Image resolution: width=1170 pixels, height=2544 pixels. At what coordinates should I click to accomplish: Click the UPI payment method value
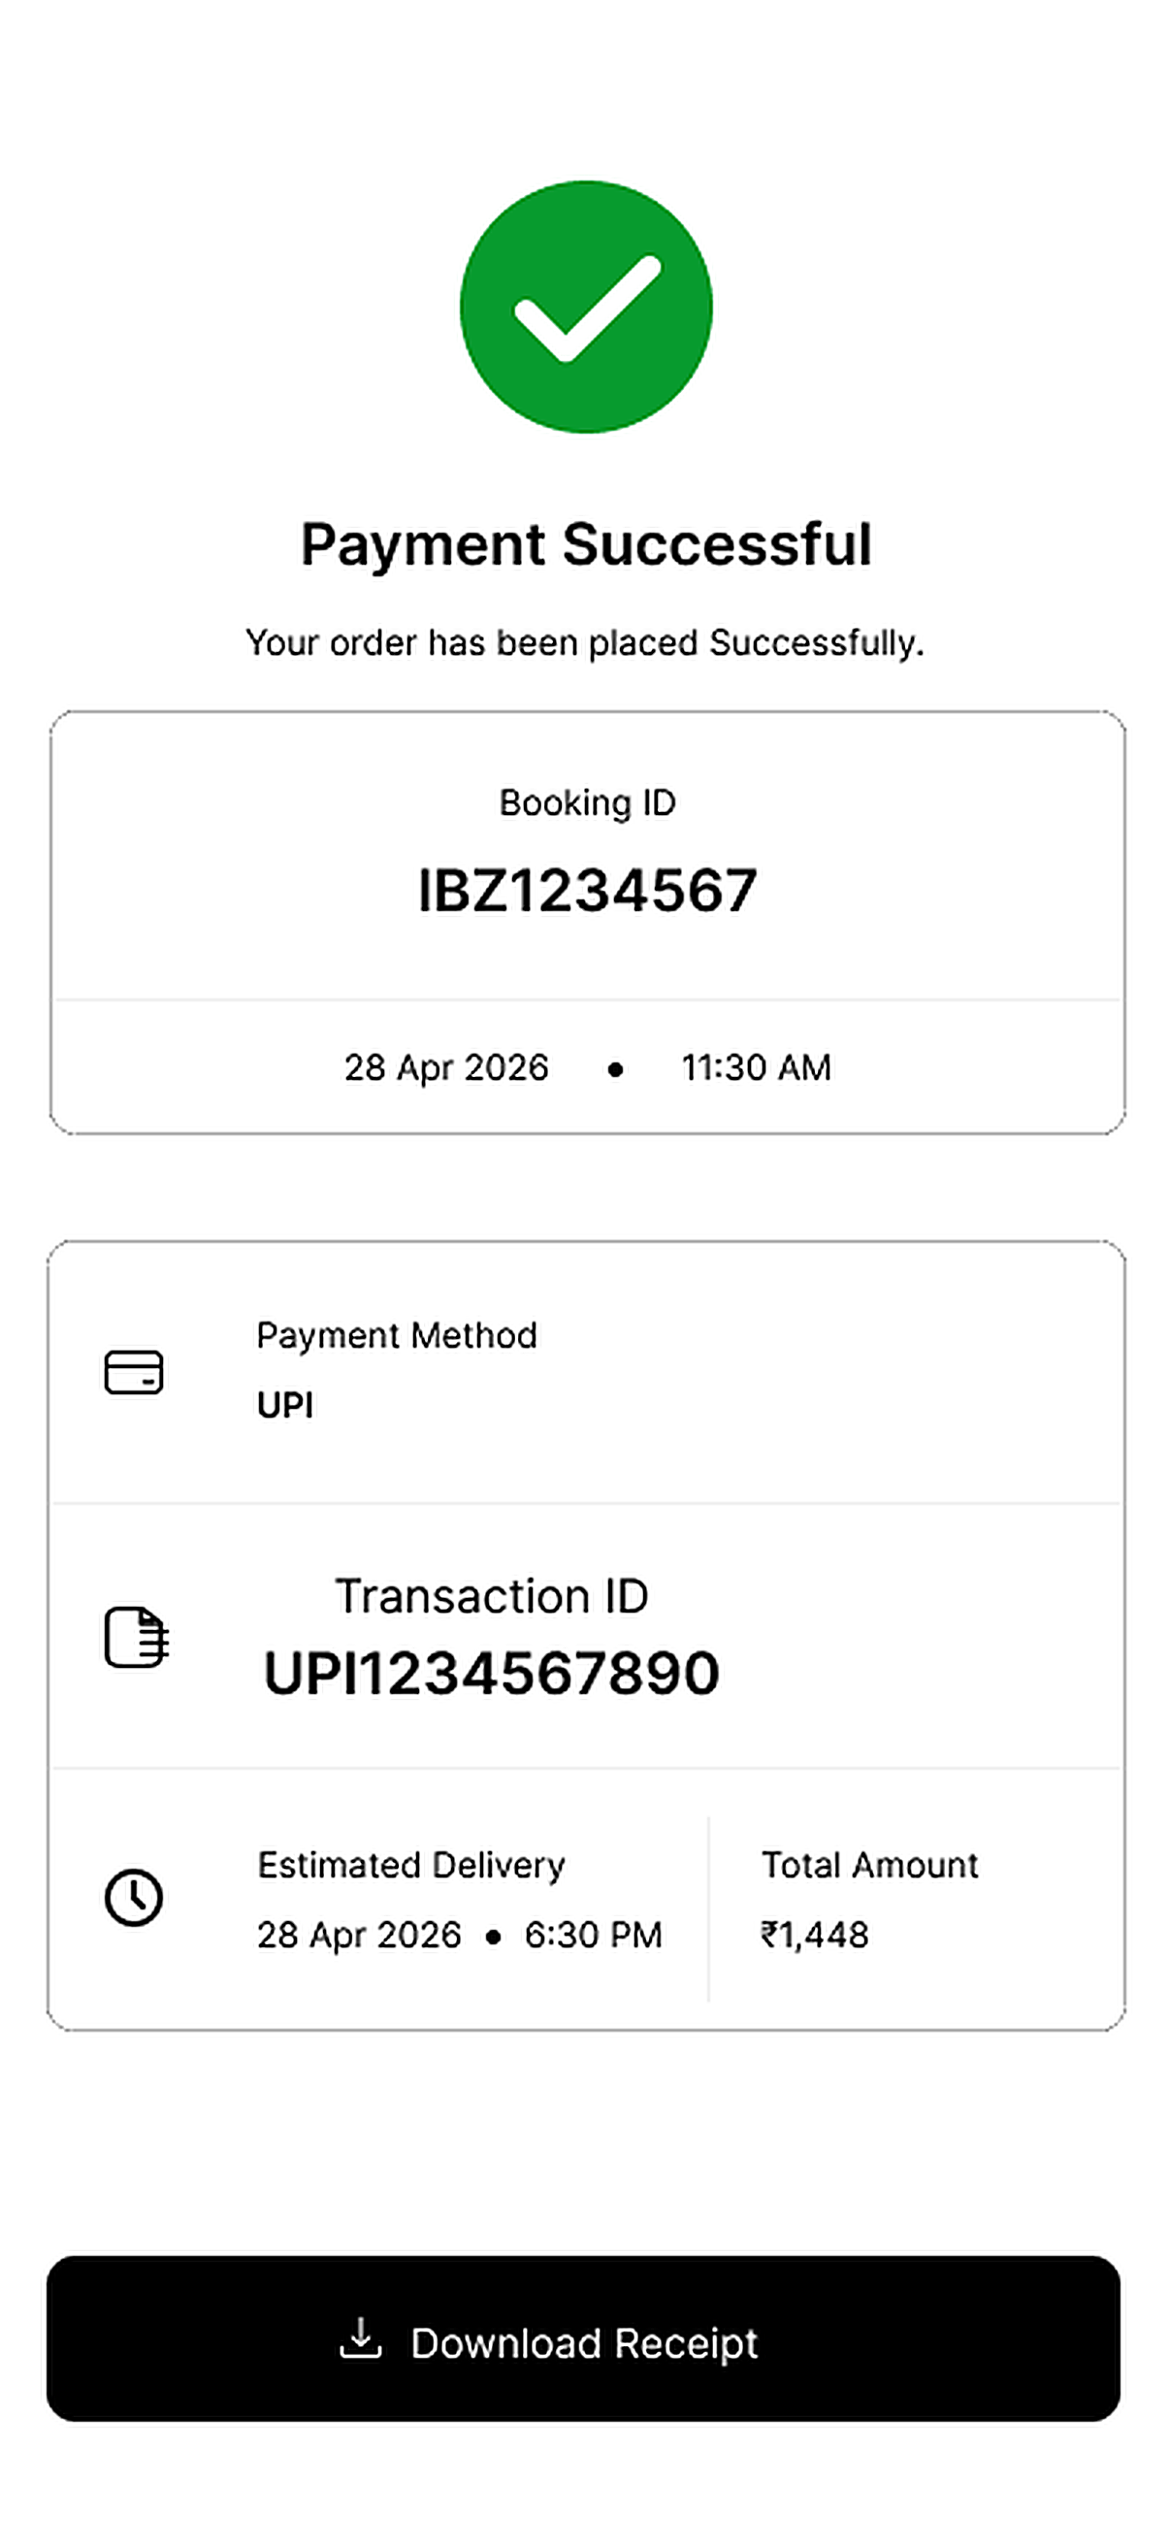tap(284, 1404)
